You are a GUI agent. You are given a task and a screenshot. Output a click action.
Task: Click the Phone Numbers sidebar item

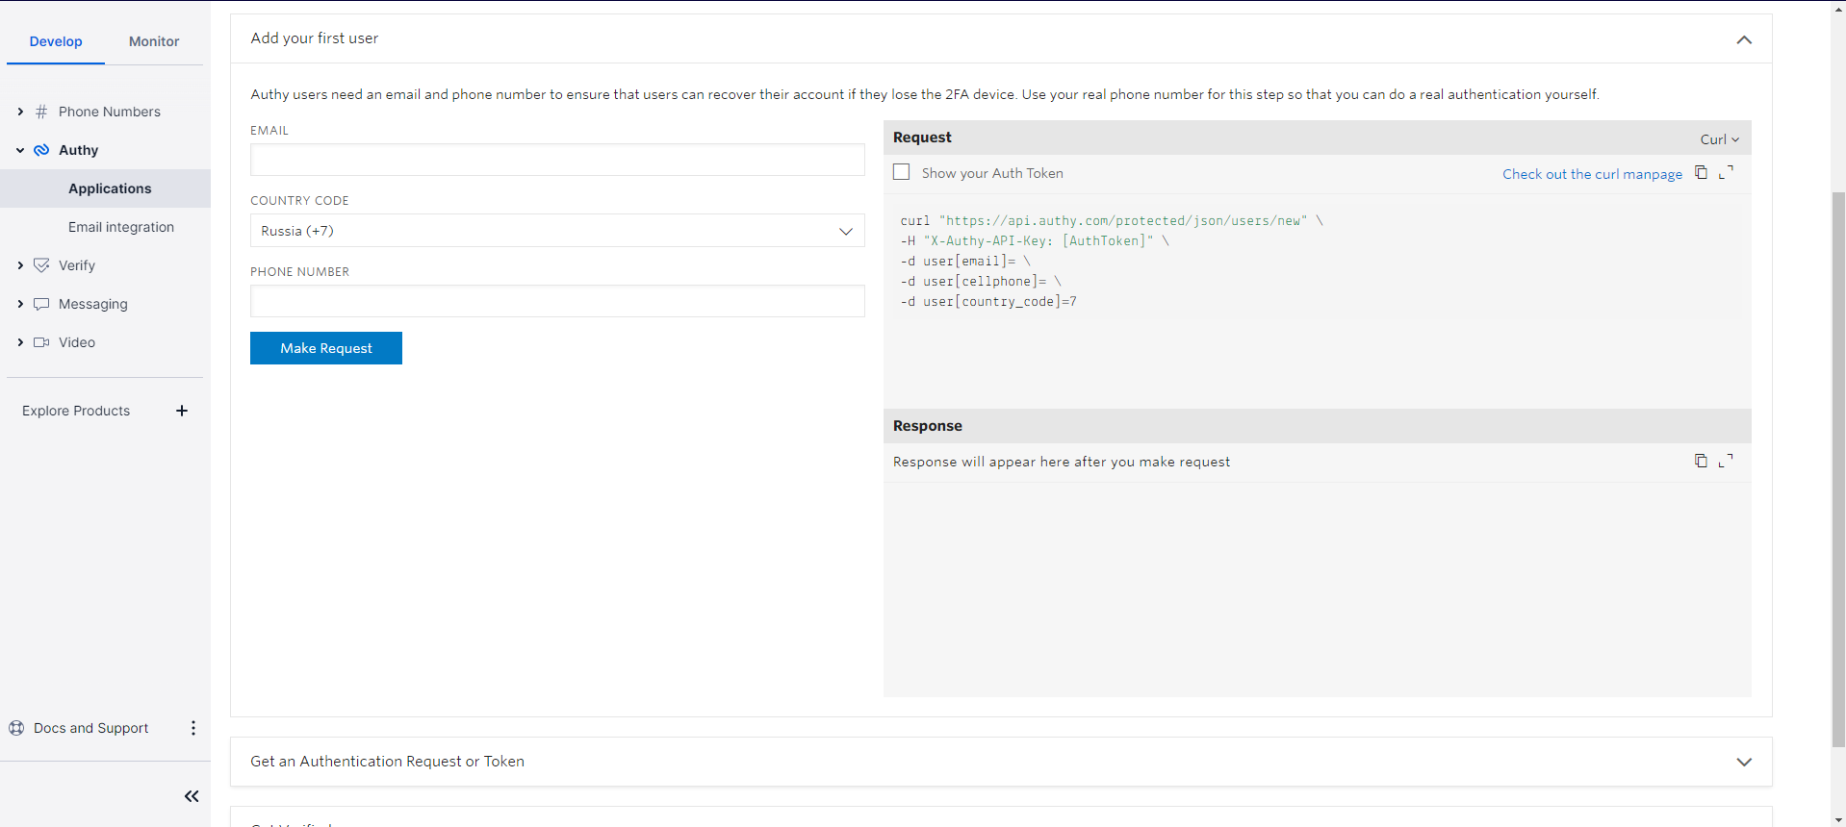click(110, 112)
